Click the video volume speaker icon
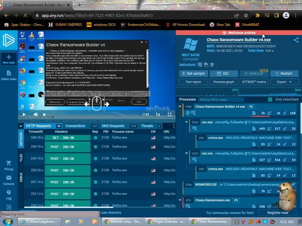This screenshot has width=302, height=226. click(36, 114)
